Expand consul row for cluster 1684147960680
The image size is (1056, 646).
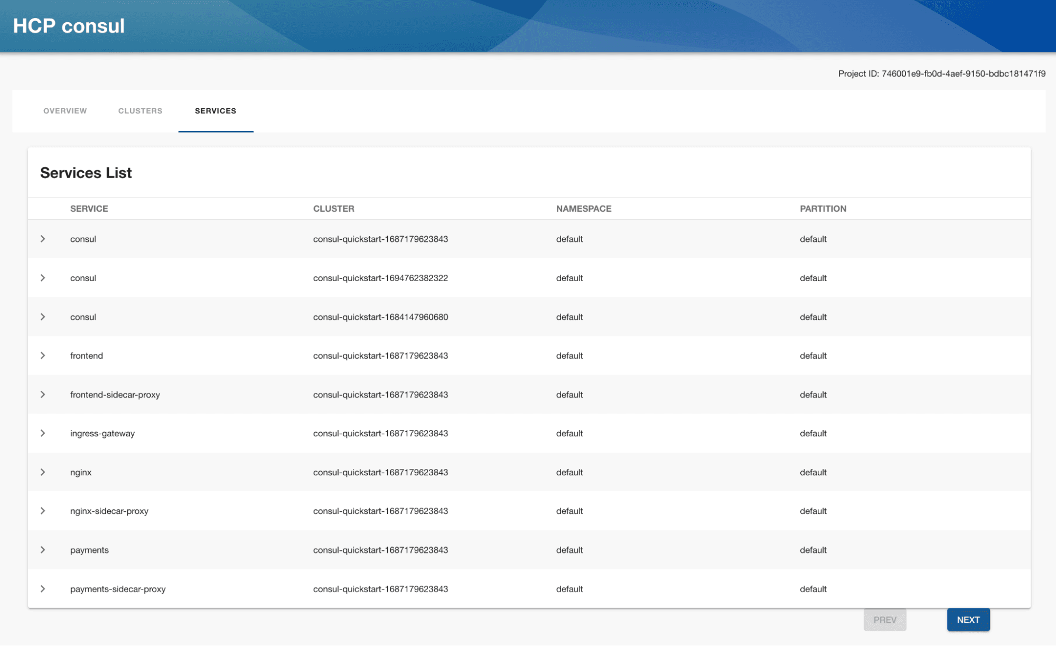43,317
